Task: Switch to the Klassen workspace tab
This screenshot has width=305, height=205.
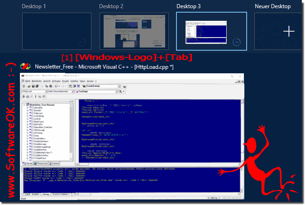Action: (x=28, y=163)
